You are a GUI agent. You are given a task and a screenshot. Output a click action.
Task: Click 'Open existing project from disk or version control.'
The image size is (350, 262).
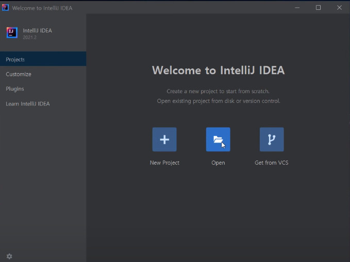(219, 101)
